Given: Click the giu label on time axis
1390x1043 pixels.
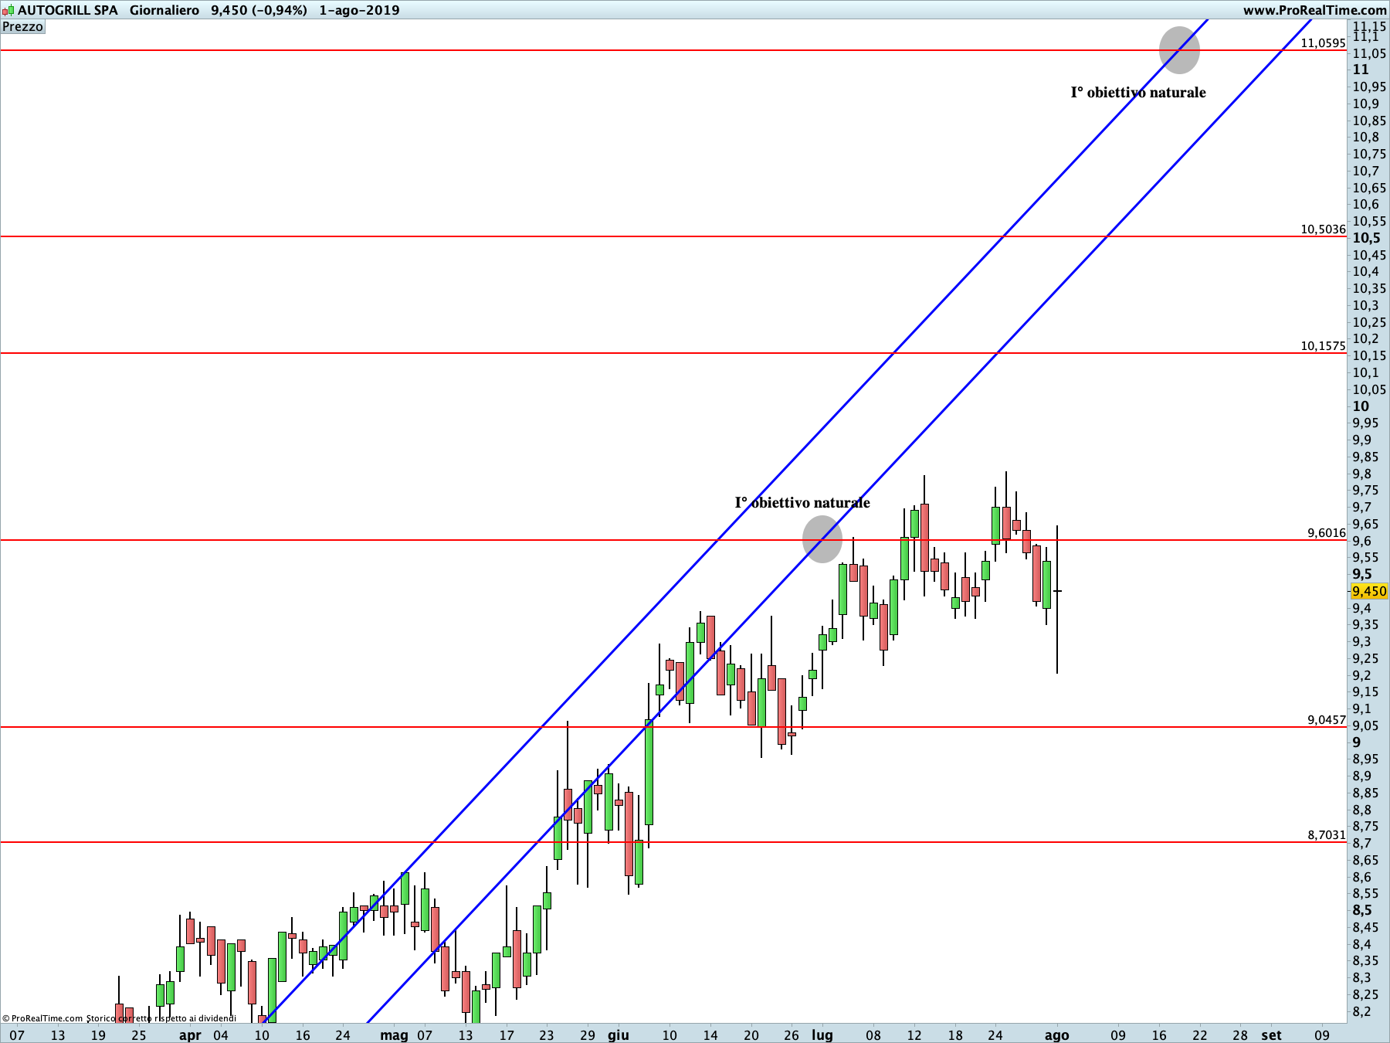Looking at the screenshot, I should click(619, 1035).
